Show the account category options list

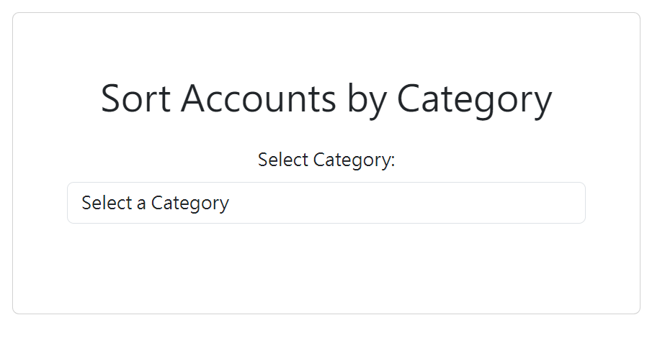pyautogui.click(x=326, y=203)
